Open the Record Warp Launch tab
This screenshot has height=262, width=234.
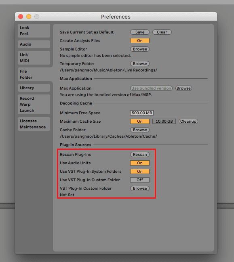(x=34, y=105)
